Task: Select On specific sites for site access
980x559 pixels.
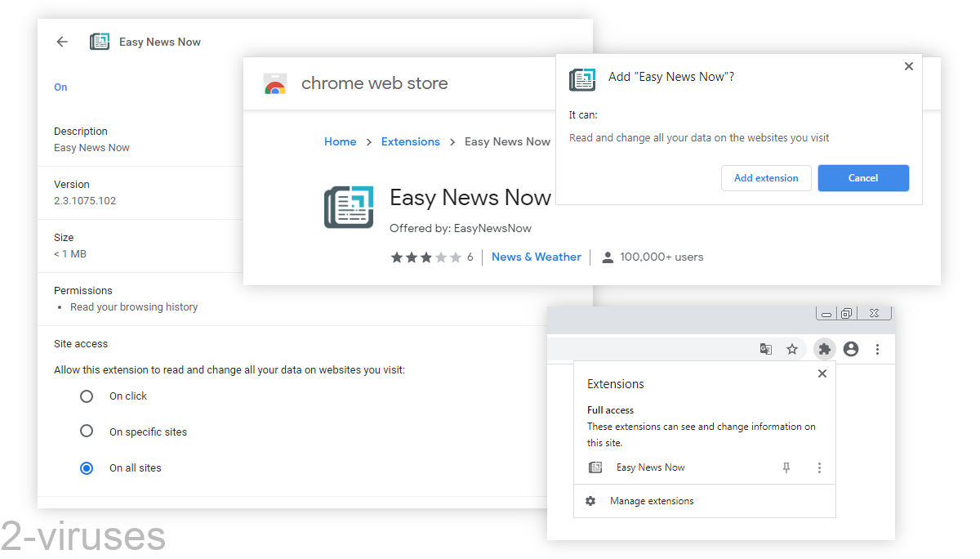Action: pyautogui.click(x=87, y=432)
